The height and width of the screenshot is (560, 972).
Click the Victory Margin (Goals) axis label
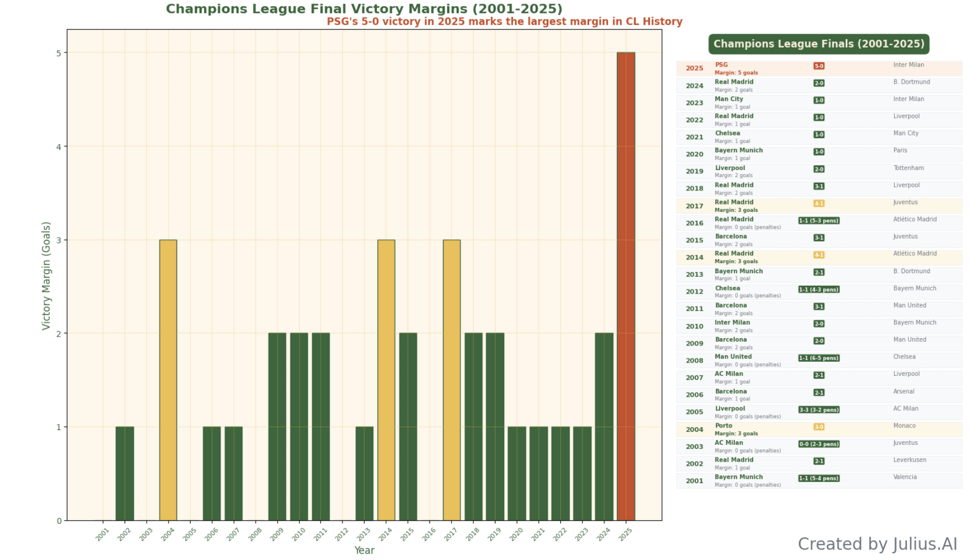[46, 276]
